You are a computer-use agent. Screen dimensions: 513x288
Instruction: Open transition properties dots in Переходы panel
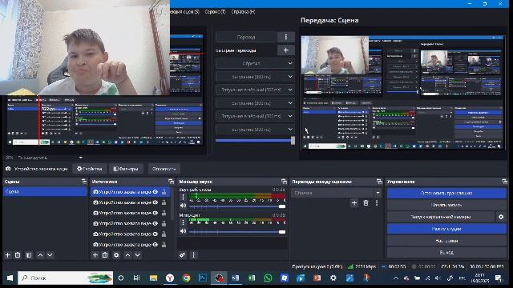click(377, 203)
